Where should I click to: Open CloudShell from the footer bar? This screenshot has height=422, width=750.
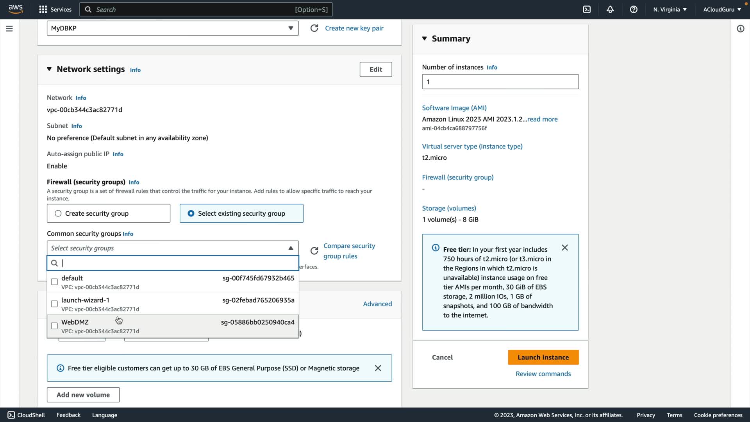26,415
